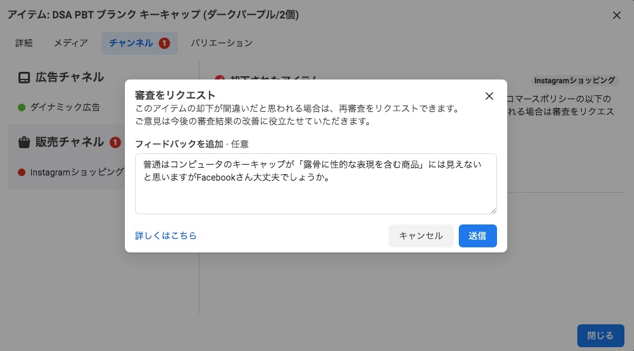Click the 送信 submit button
The image size is (634, 351).
(x=477, y=236)
